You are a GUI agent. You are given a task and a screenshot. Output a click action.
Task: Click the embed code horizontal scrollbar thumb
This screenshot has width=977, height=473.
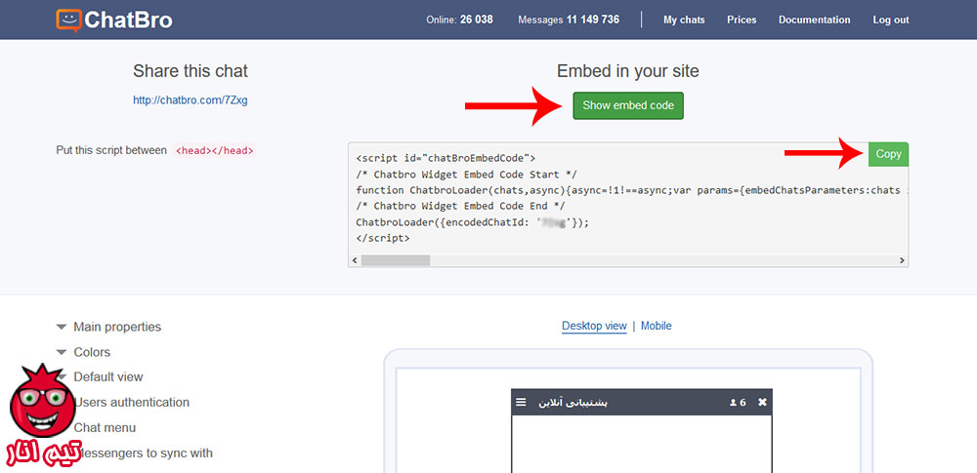point(396,260)
